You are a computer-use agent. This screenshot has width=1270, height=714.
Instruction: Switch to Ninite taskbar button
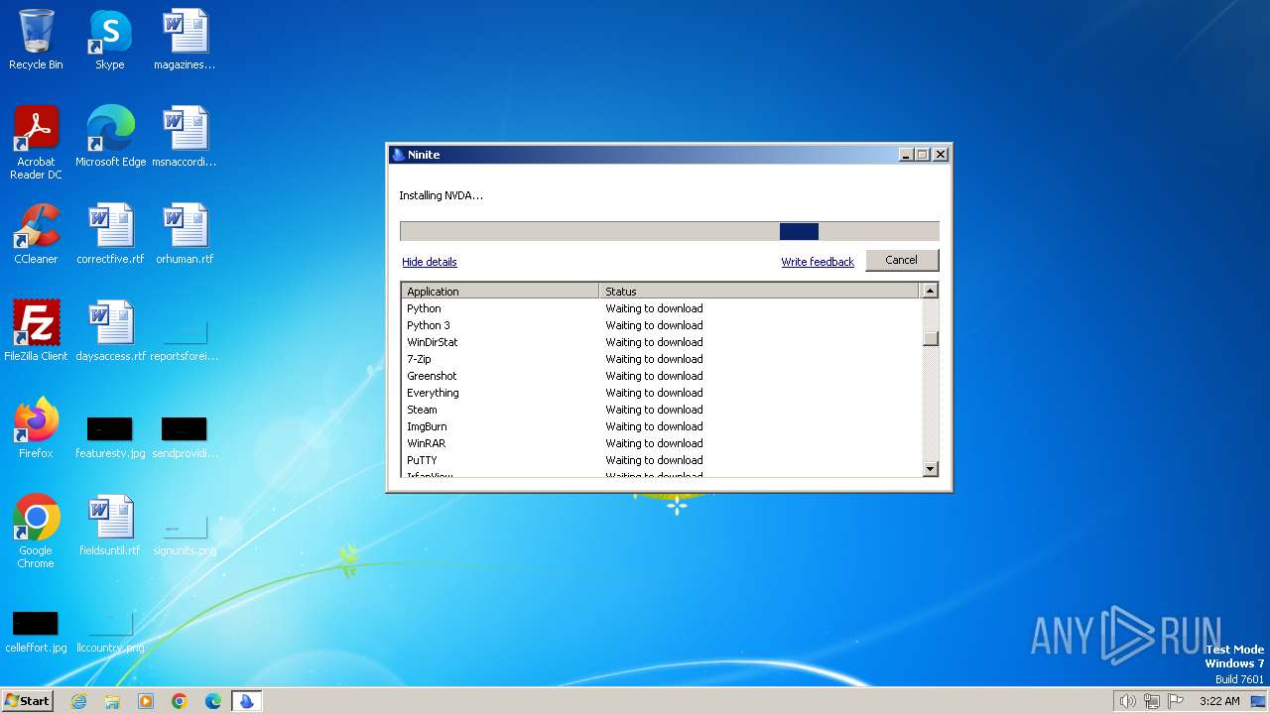[247, 701]
